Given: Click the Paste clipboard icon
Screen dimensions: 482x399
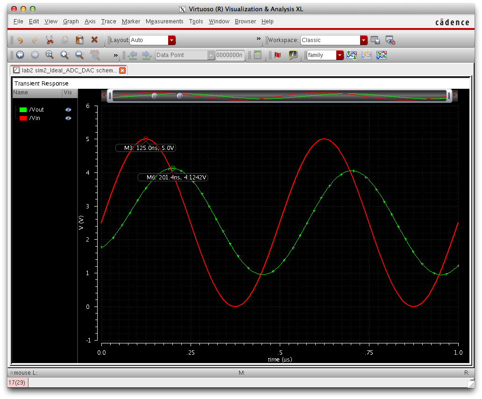Looking at the screenshot, I should point(79,40).
